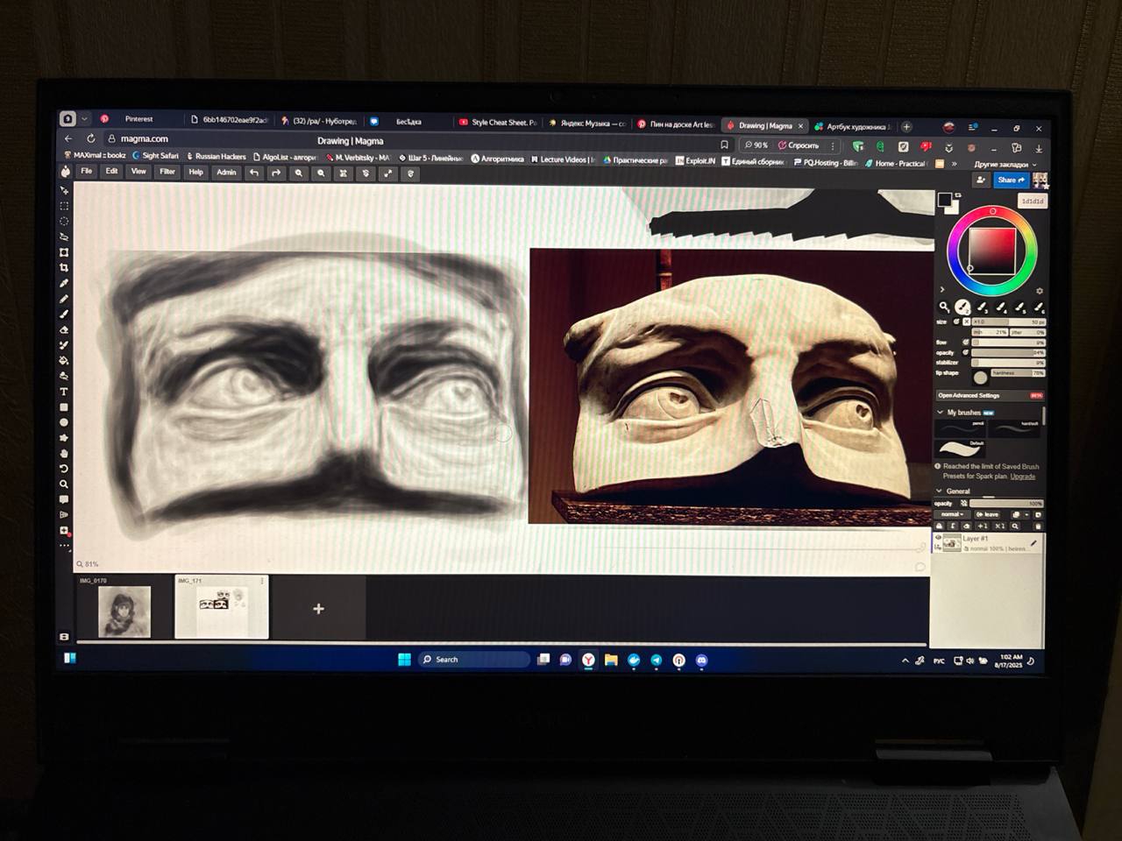Collapse the General layers section

tap(940, 491)
